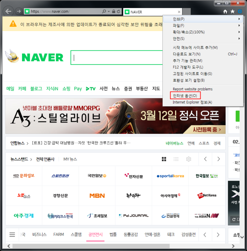This screenshot has width=247, height=251.
Task: Click the Tools gear icon
Action: (240, 11)
